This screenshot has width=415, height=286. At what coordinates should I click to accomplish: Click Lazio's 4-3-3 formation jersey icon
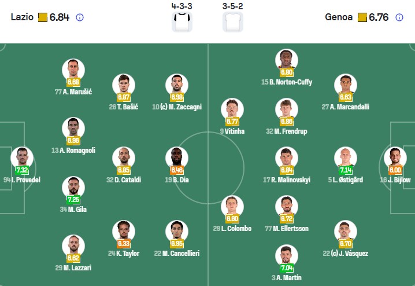click(181, 21)
